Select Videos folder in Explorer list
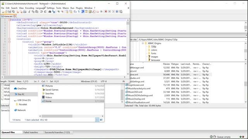Viewport: 248px width, 139px height. click(48, 97)
